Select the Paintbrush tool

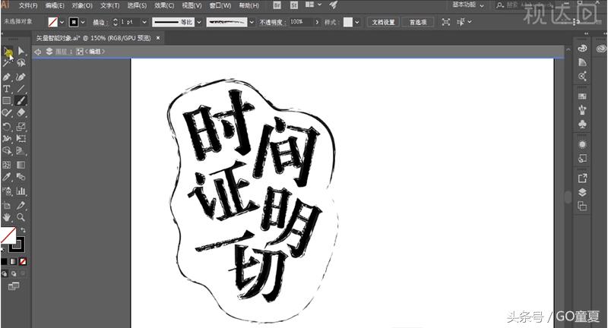pos(21,101)
